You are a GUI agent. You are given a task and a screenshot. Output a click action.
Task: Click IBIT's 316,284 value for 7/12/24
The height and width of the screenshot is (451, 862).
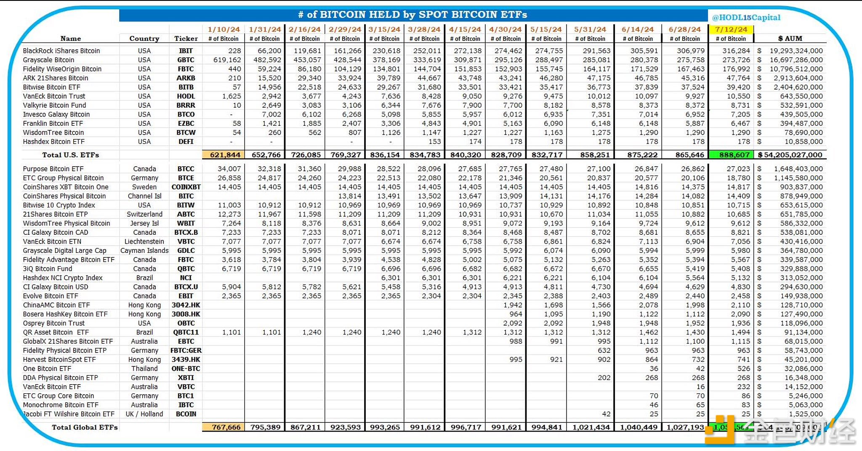point(736,51)
